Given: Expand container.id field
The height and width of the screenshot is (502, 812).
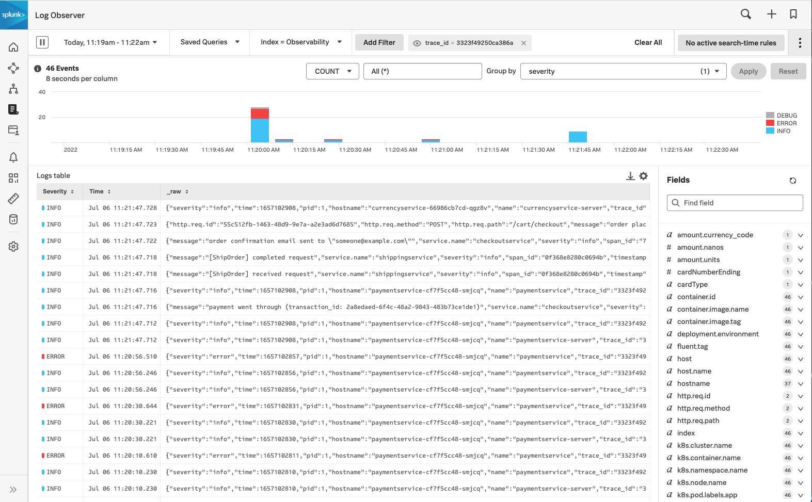Looking at the screenshot, I should point(801,297).
